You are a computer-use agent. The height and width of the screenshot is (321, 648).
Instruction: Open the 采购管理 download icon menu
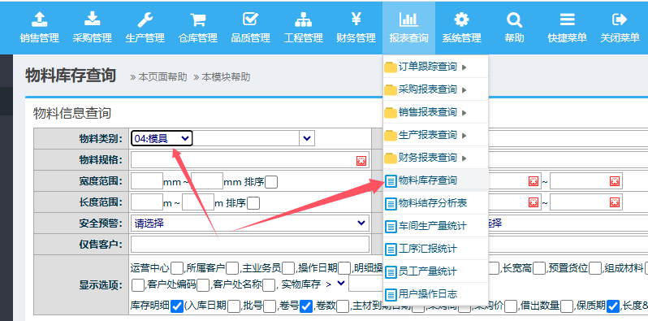92,19
